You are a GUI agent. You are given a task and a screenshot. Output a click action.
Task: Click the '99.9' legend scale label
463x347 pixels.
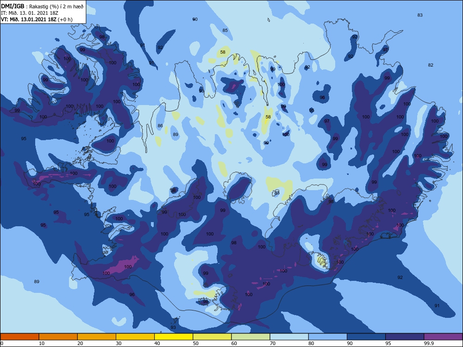[x=428, y=343]
